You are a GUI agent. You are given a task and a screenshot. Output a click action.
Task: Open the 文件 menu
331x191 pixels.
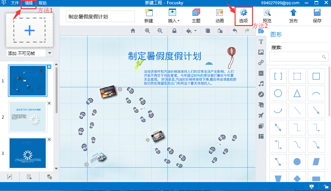tap(15, 3)
